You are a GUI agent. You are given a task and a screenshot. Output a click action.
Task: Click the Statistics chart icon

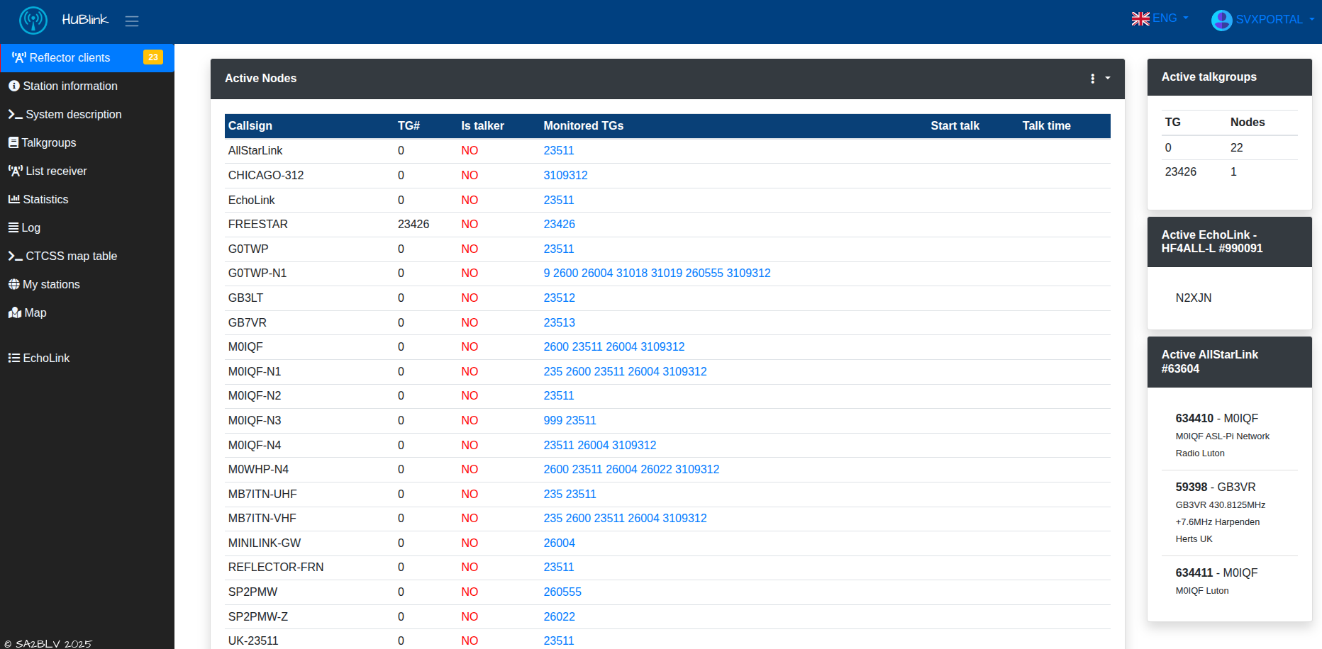(x=13, y=199)
